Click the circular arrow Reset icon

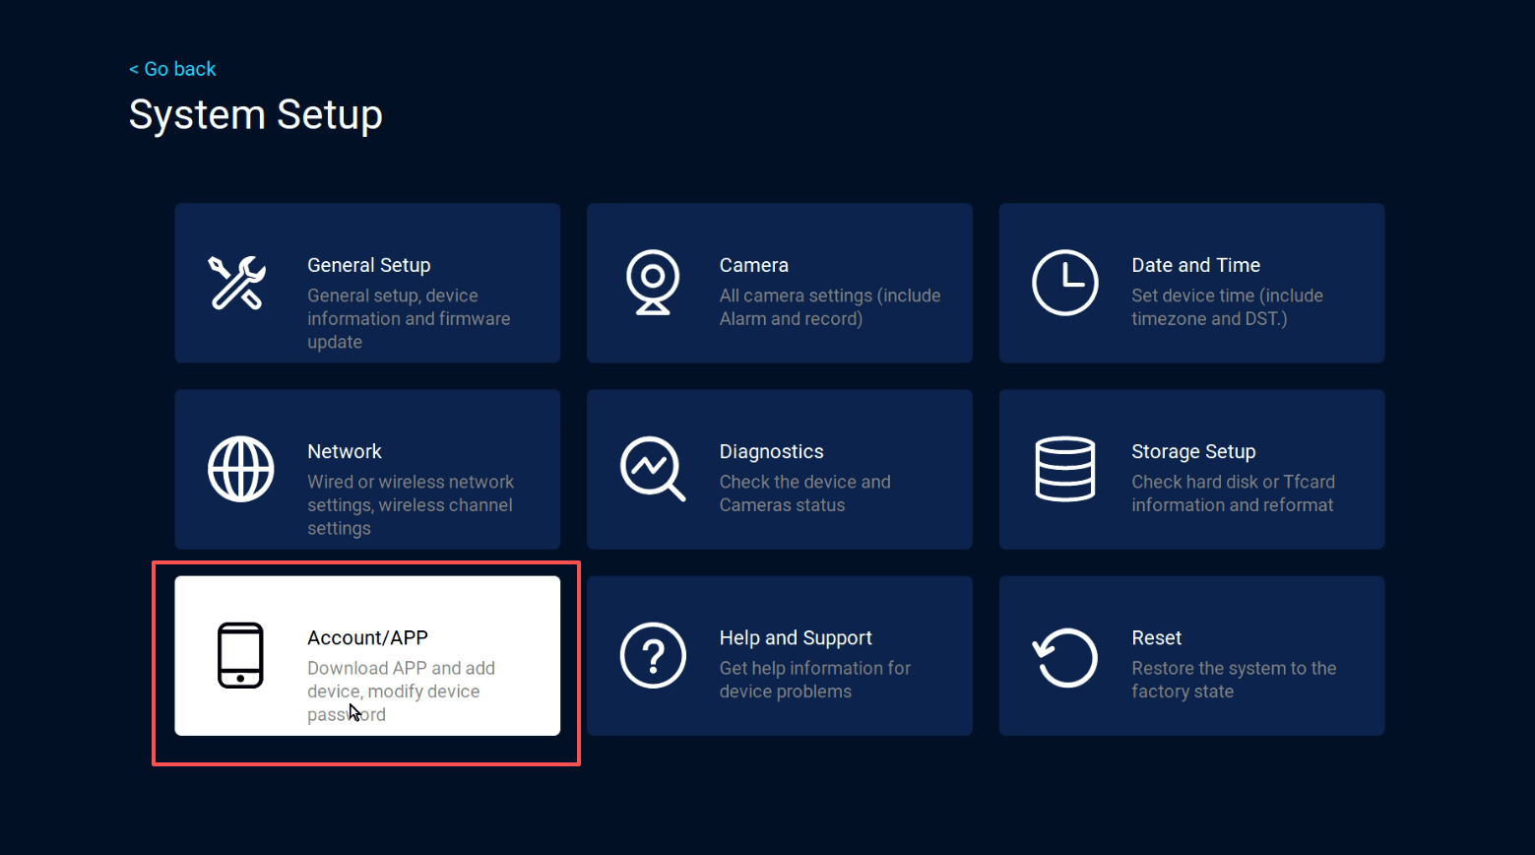(1064, 657)
